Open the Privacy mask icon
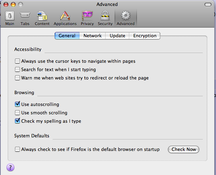 (x=87, y=16)
